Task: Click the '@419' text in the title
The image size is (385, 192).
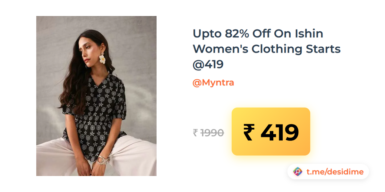Action: click(x=208, y=65)
